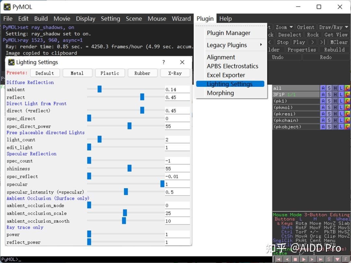This screenshot has height=263, width=351.
Task: Jump to last frame in playback bar
Action: [x=320, y=259]
